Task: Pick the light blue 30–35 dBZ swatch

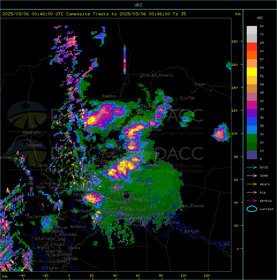Action: click(252, 130)
